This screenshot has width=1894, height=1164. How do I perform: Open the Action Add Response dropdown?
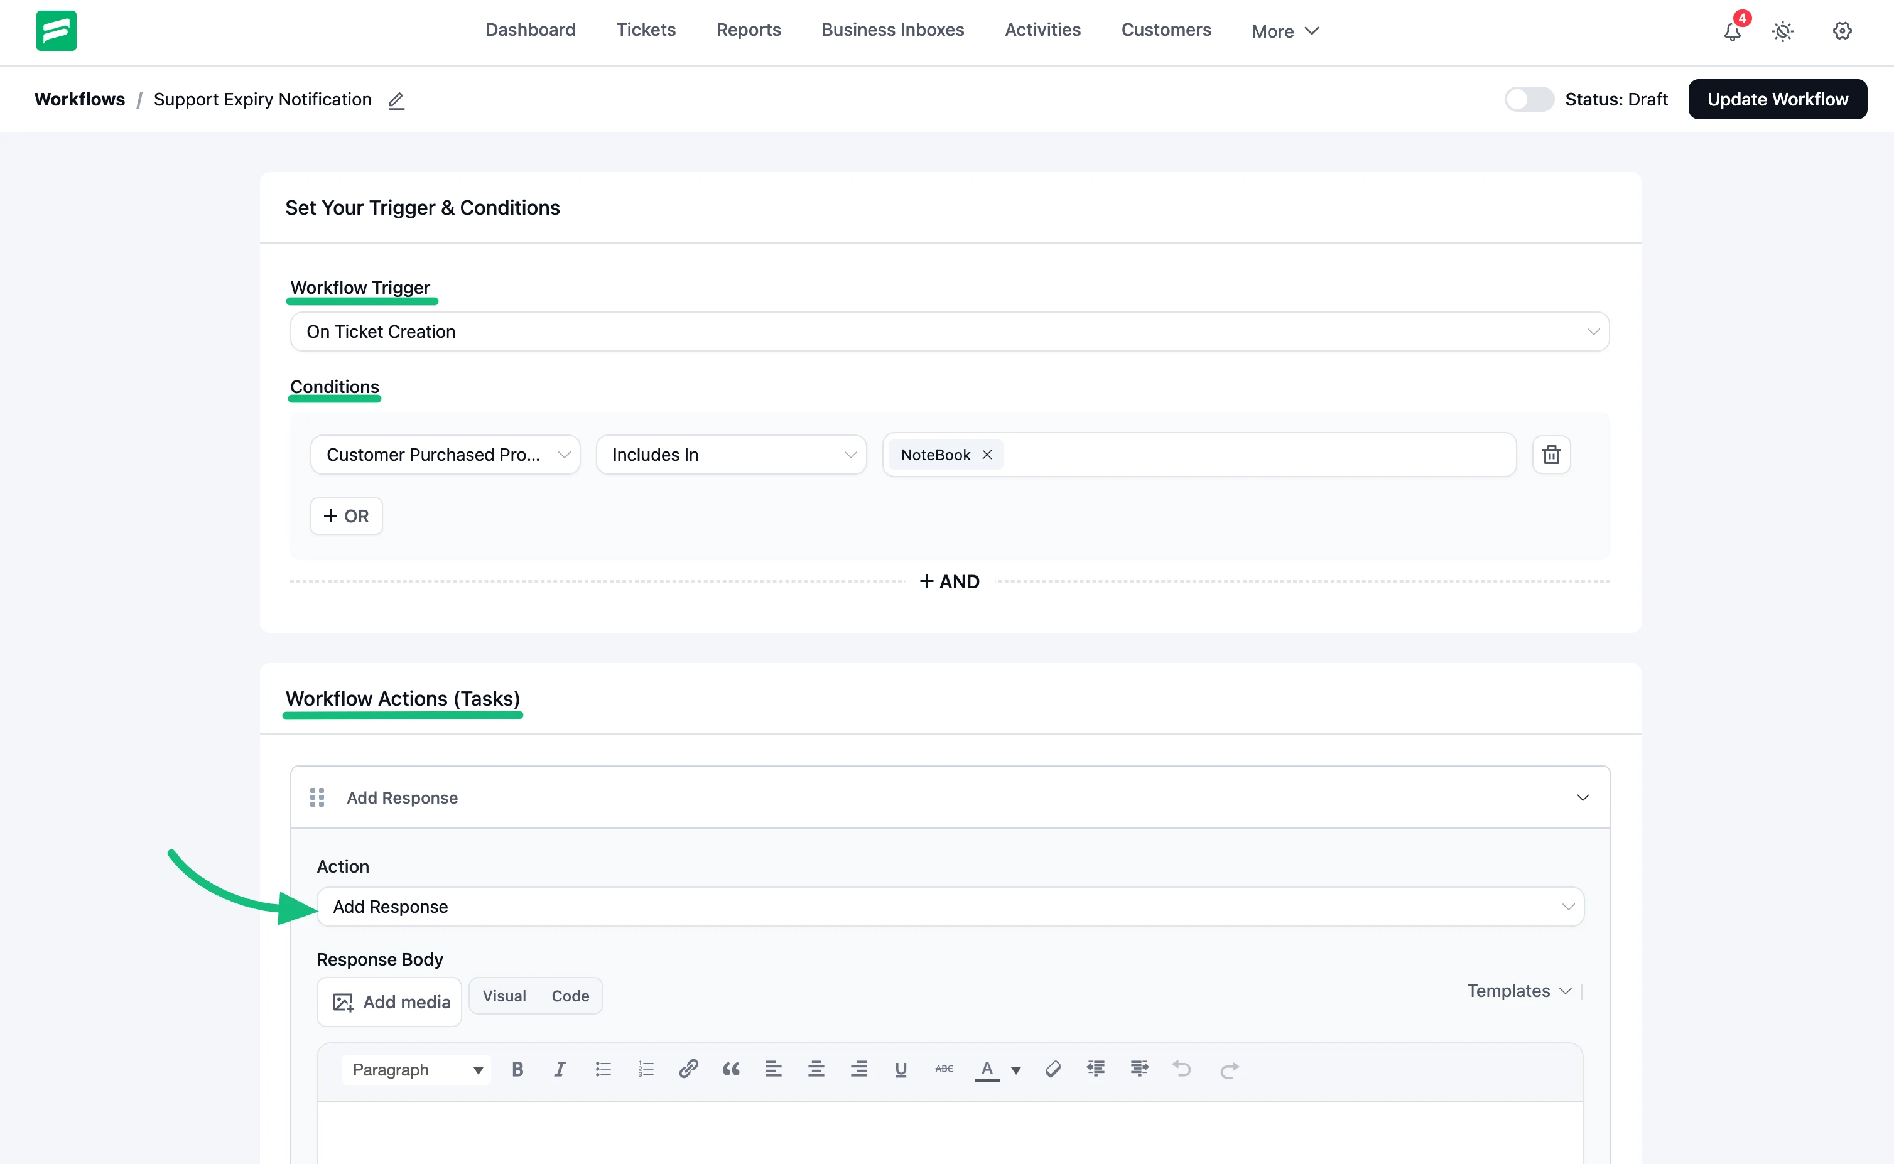pos(950,907)
